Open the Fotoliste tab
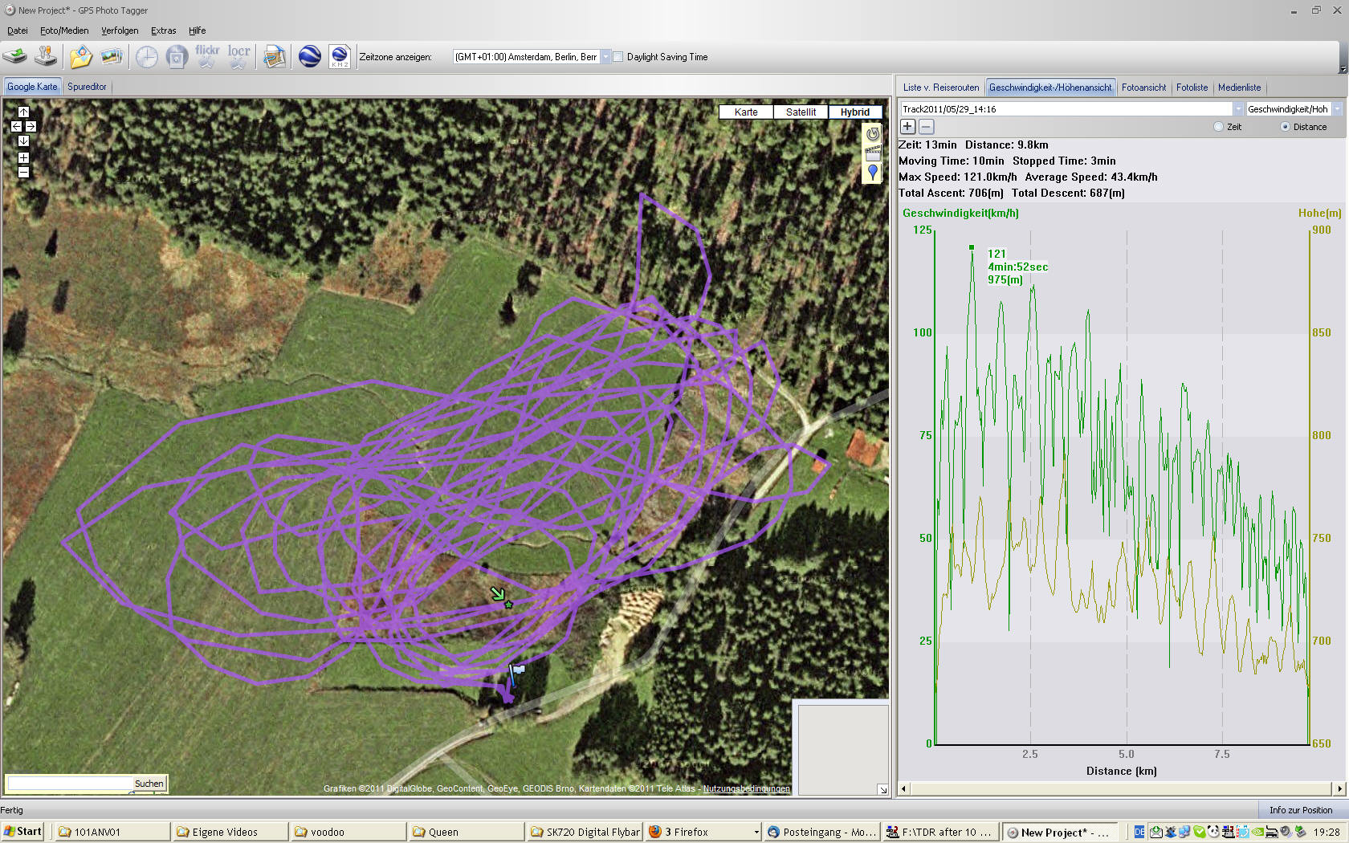The width and height of the screenshot is (1349, 843). (1192, 88)
